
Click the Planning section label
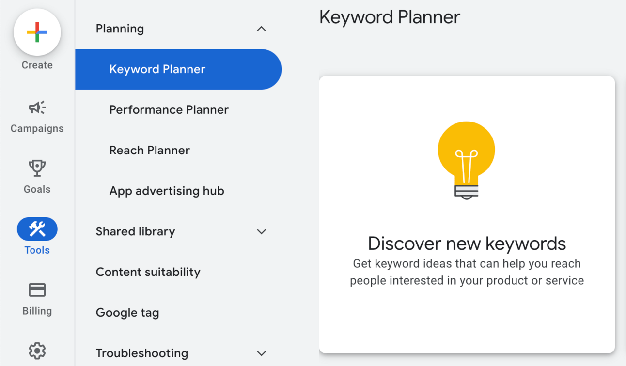point(120,29)
